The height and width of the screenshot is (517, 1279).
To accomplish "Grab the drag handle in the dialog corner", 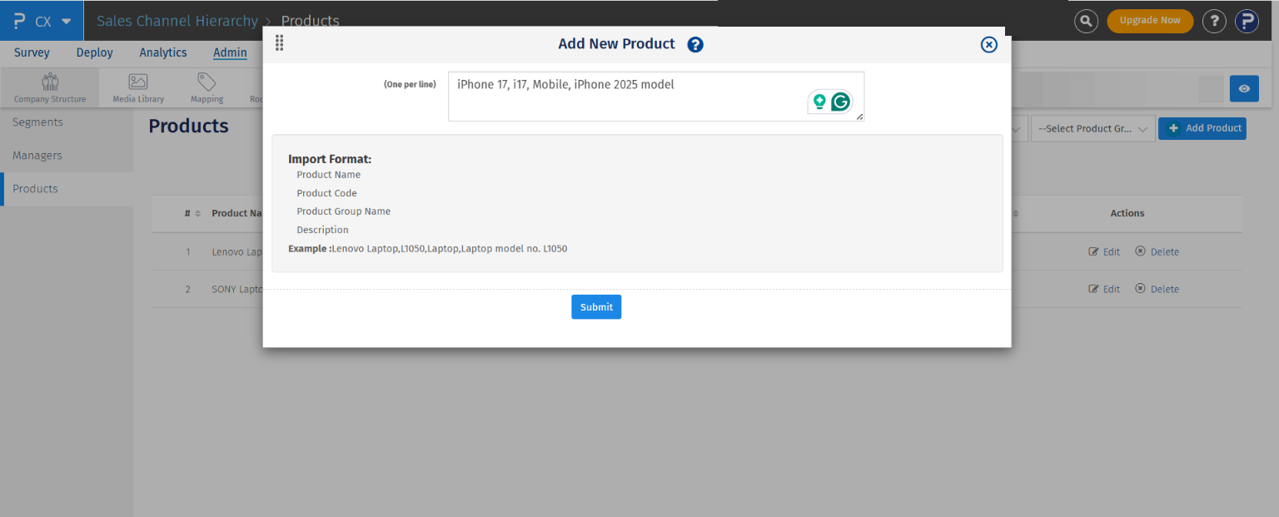I will coord(279,42).
